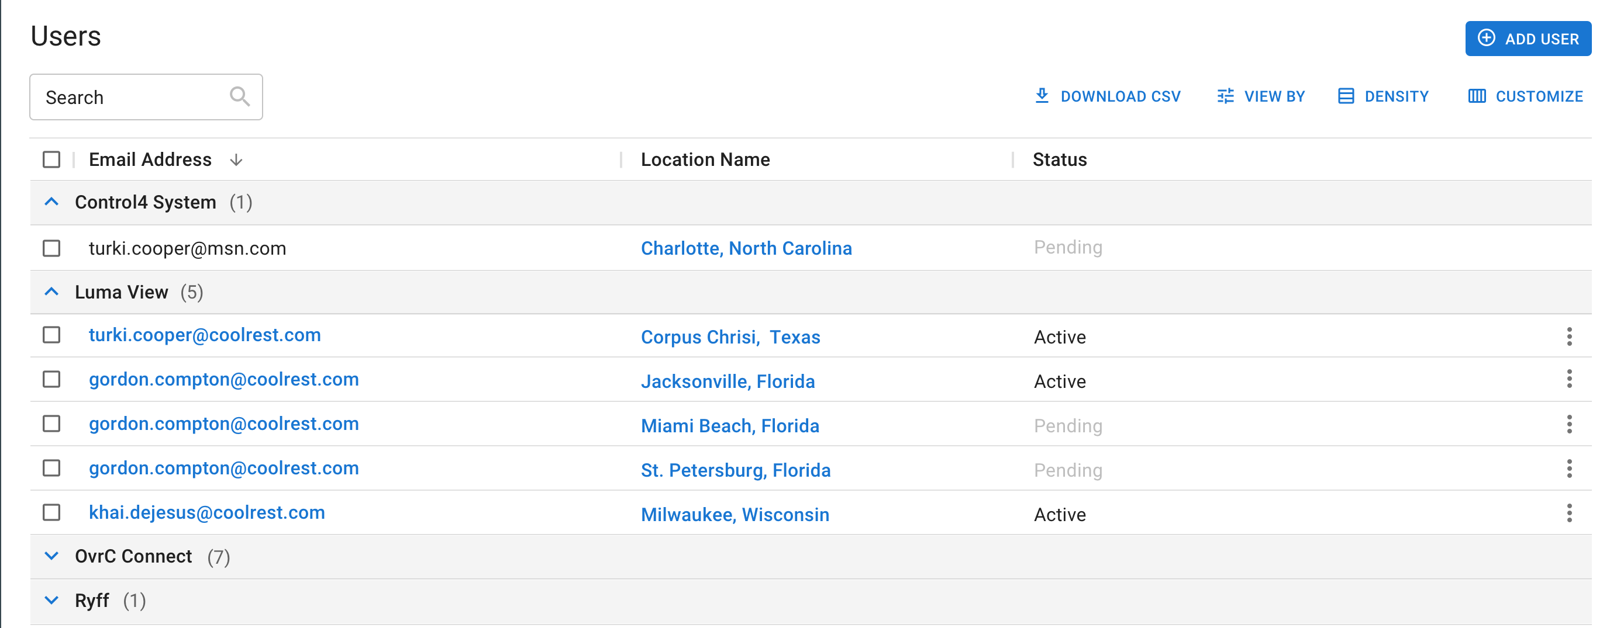Open row actions for Miami Beach, Florida
The image size is (1610, 628).
pos(1568,425)
